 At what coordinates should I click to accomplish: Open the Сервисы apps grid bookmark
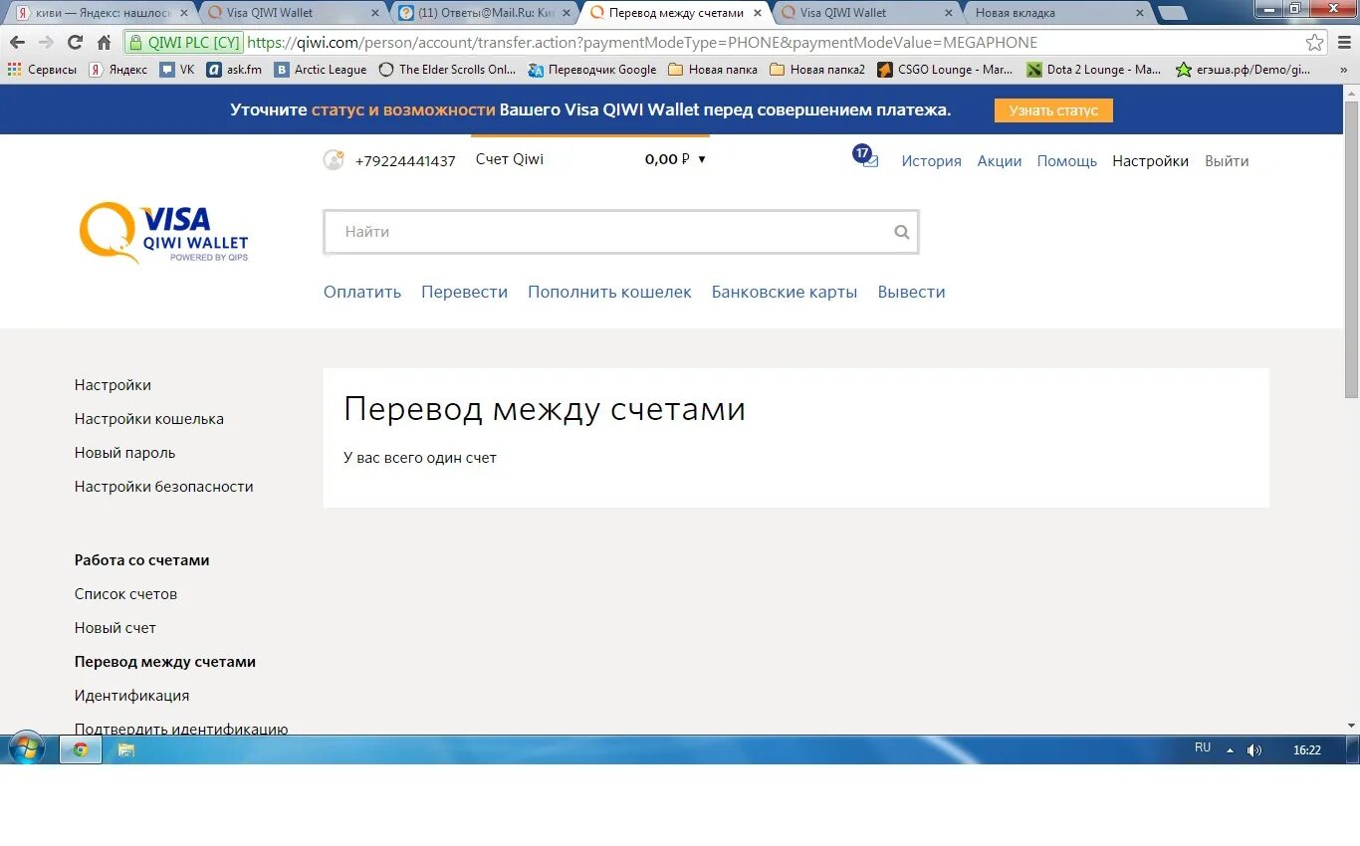[42, 70]
